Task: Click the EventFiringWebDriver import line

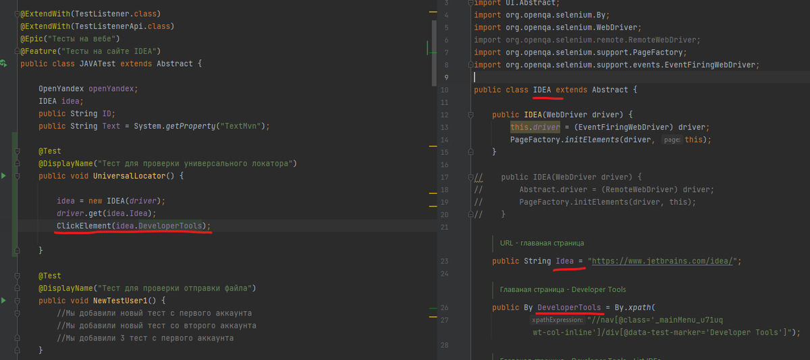Action: 617,65
